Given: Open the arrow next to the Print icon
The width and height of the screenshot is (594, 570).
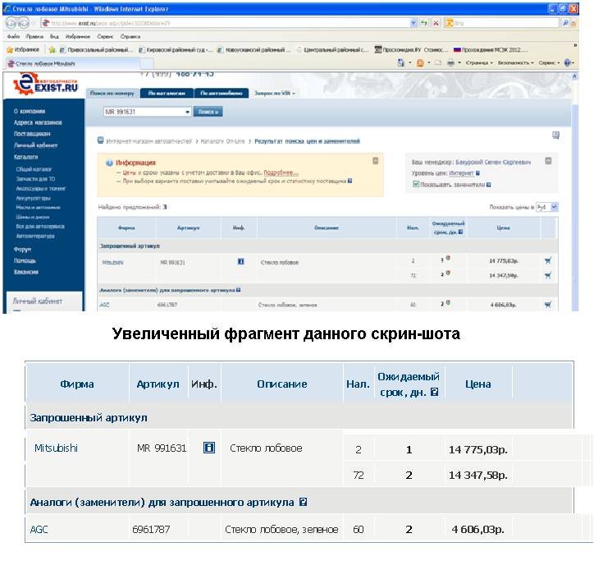Looking at the screenshot, I should pos(459,63).
